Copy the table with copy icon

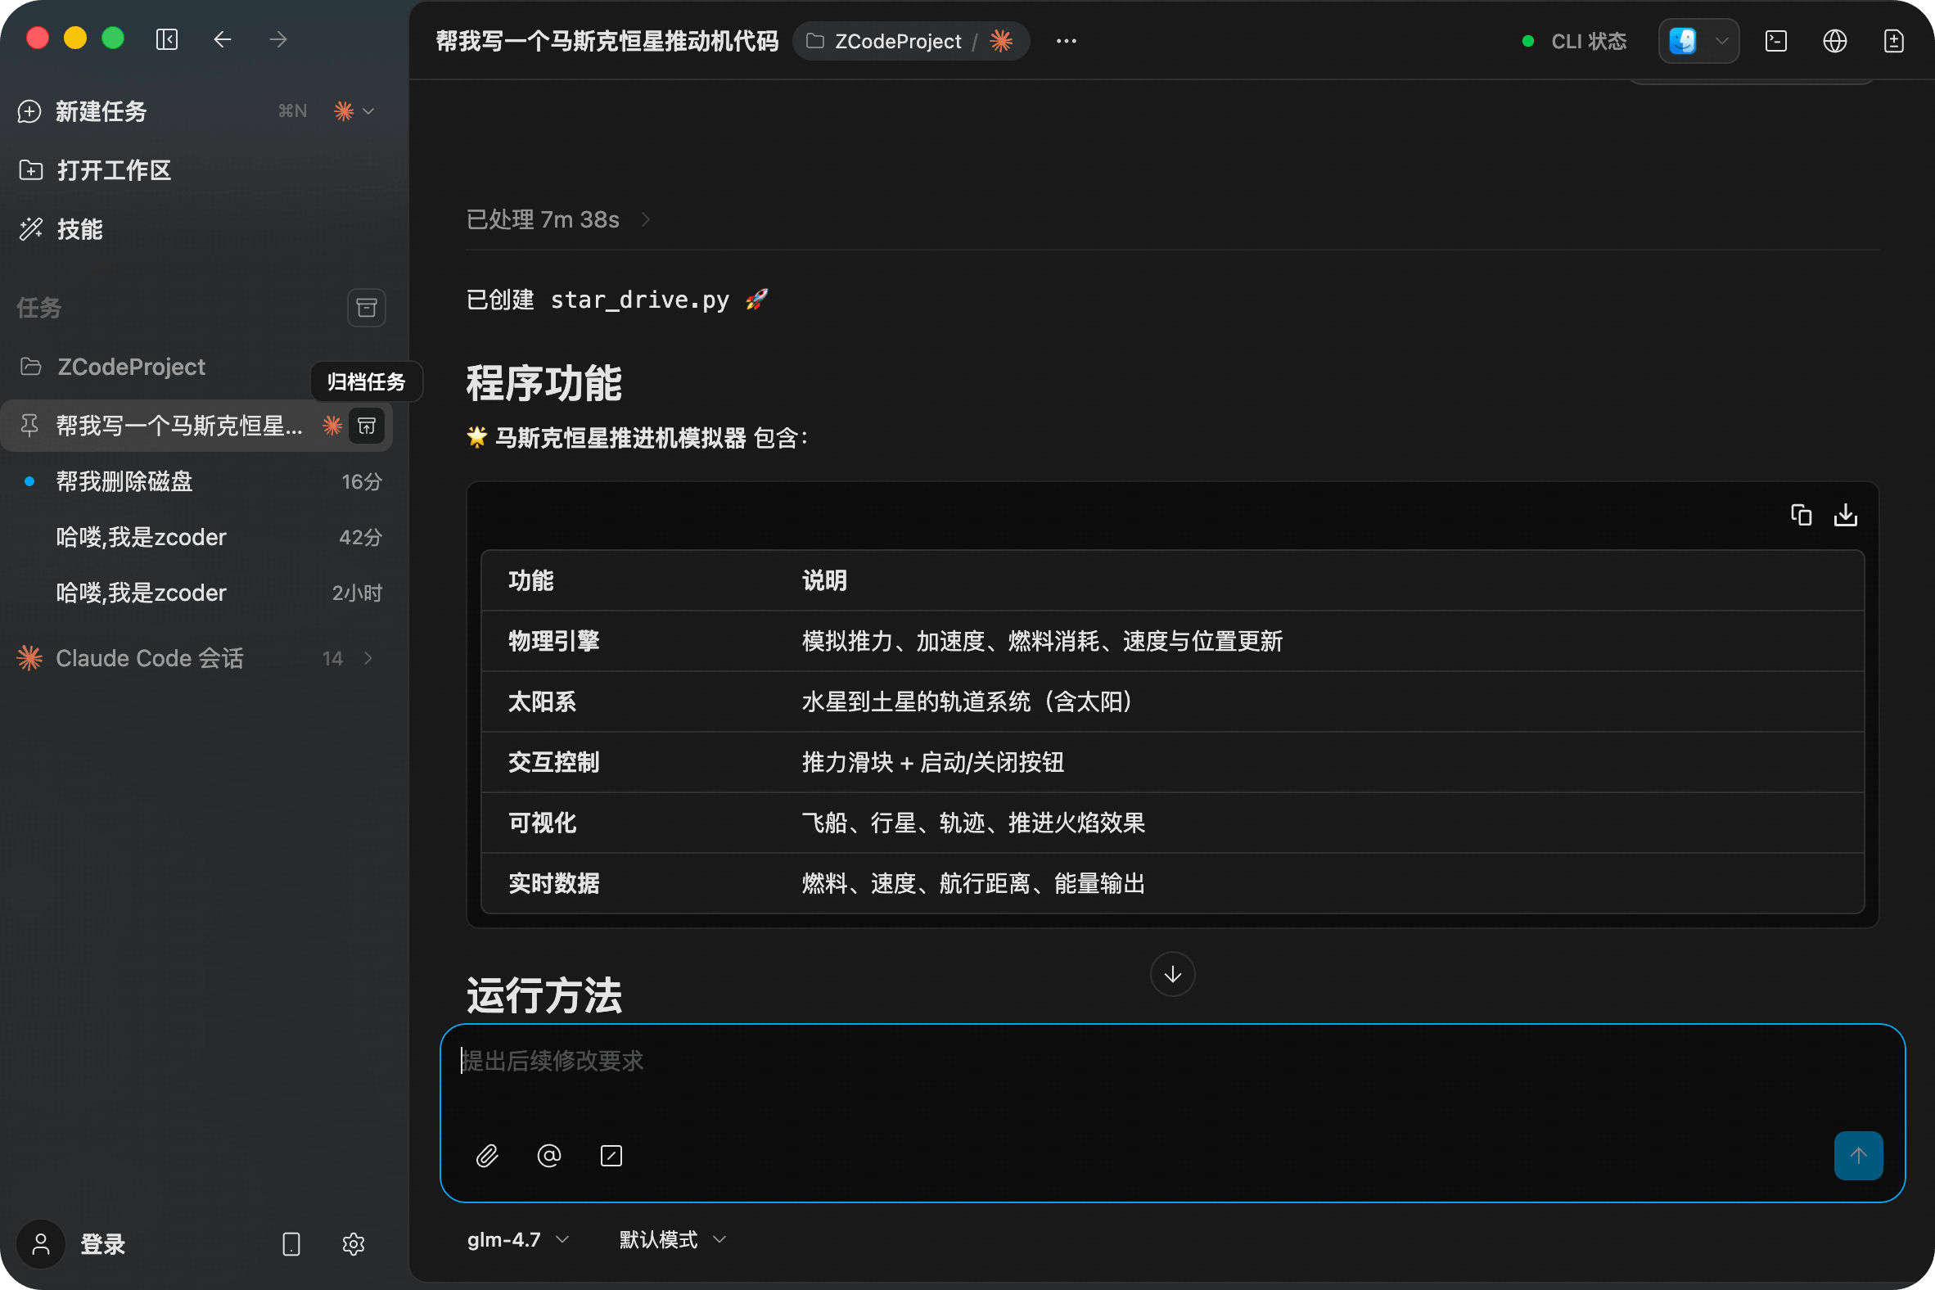pos(1801,515)
